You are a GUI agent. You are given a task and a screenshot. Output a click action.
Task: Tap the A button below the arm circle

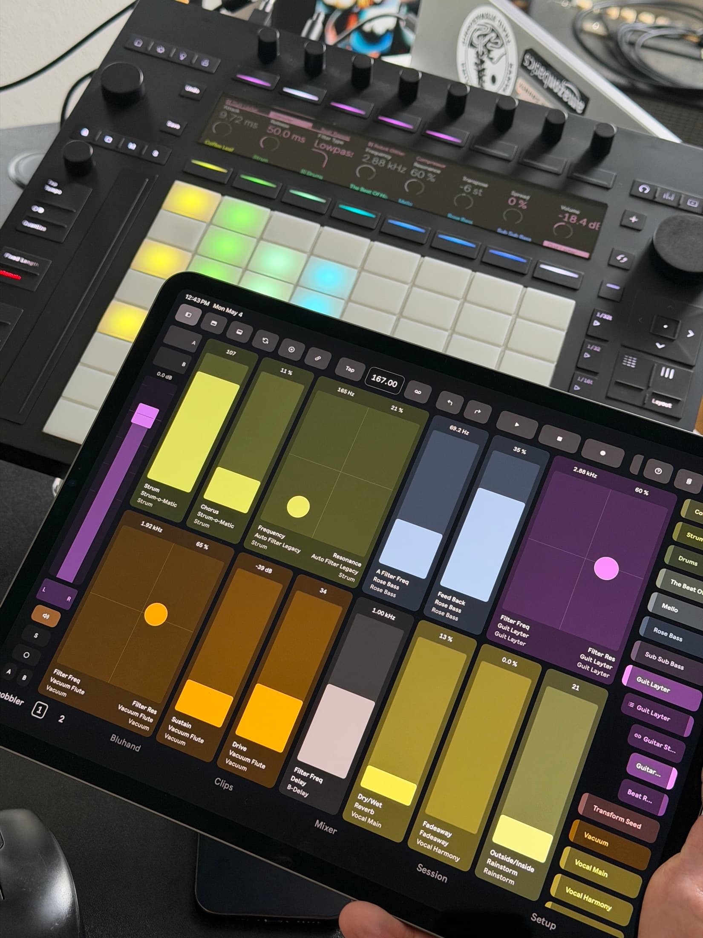tap(9, 672)
